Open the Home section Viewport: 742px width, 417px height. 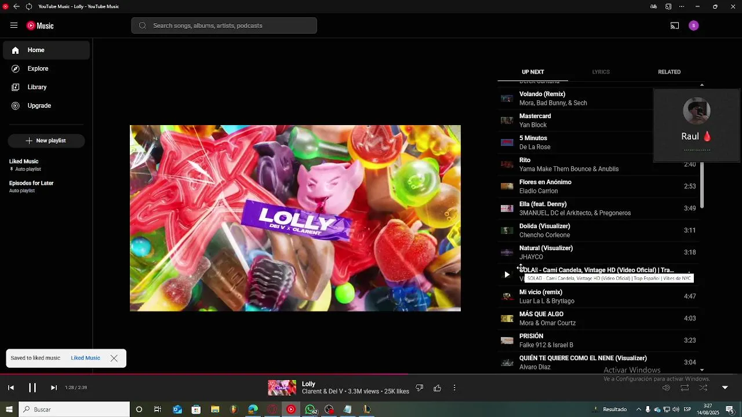click(46, 50)
